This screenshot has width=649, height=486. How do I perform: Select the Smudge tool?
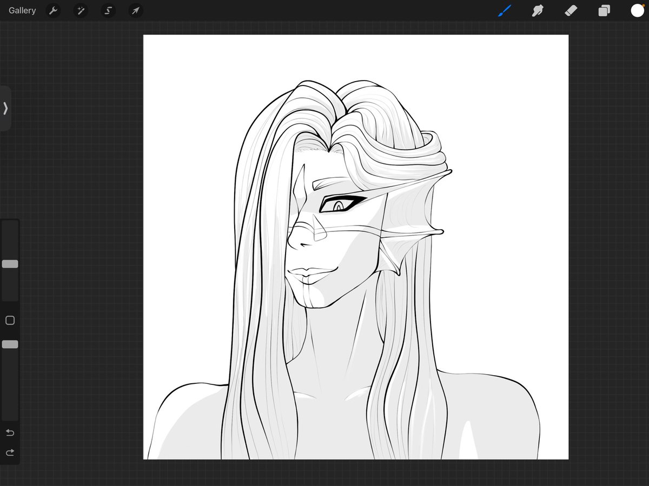pos(538,10)
